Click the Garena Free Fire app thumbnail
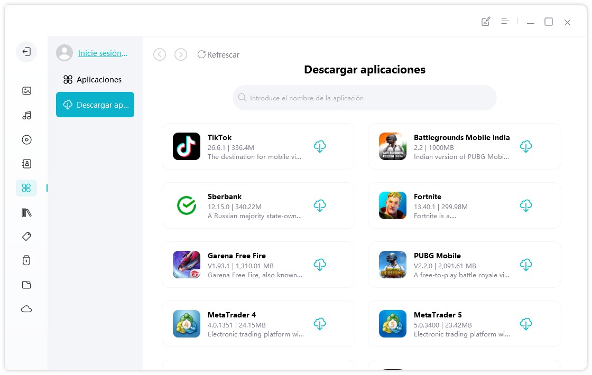 click(x=187, y=265)
